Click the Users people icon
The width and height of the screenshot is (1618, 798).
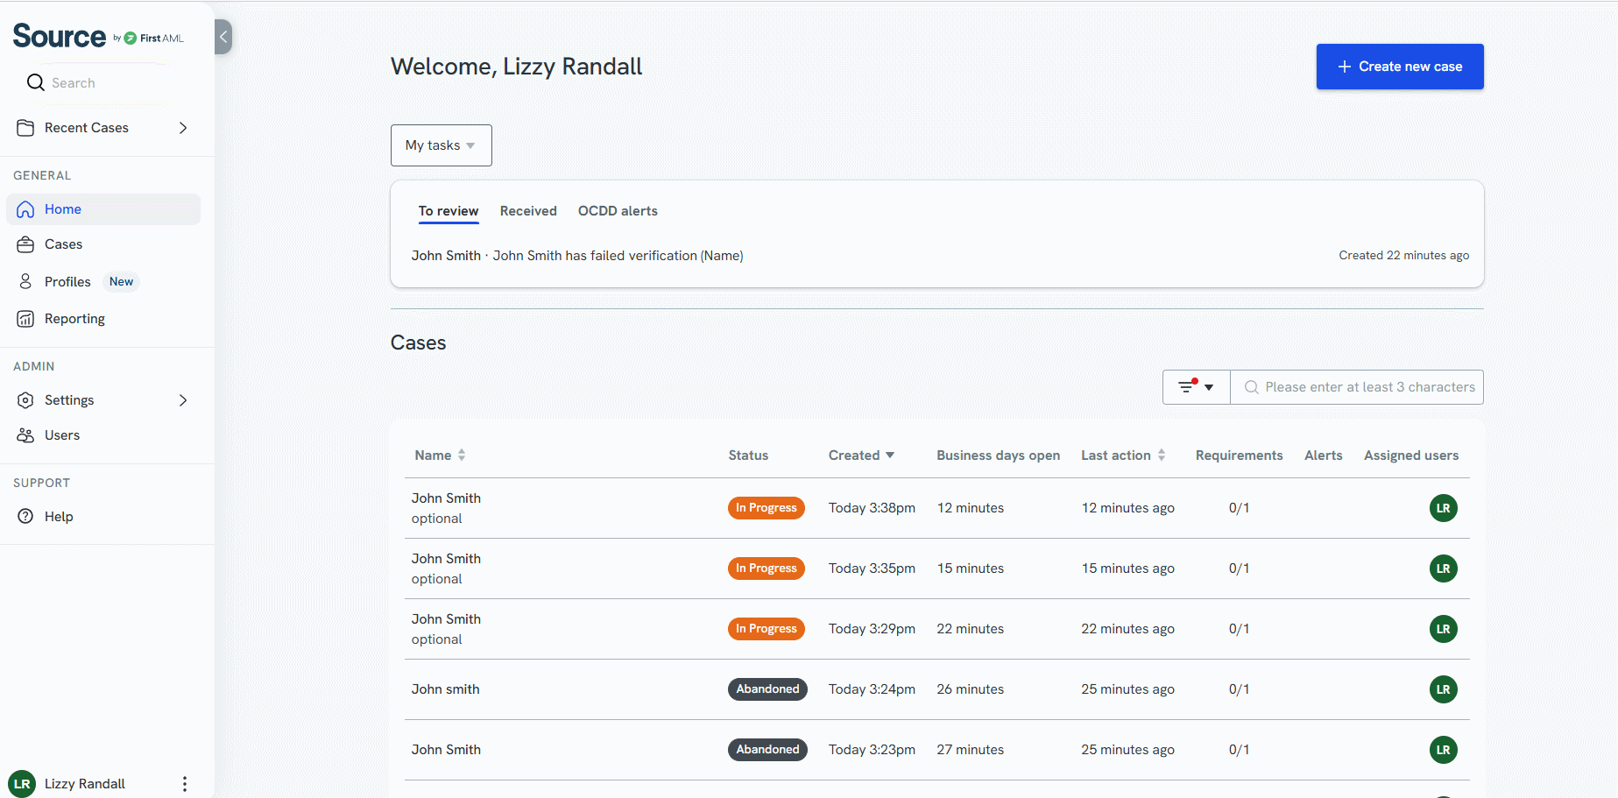pyautogui.click(x=25, y=435)
